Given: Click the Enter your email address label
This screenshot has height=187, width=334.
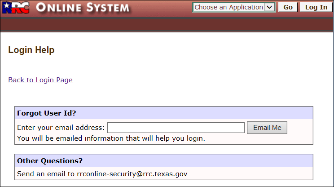Looking at the screenshot, I should click(x=61, y=128).
